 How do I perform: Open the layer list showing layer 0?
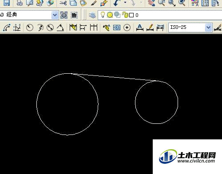click(x=160, y=15)
